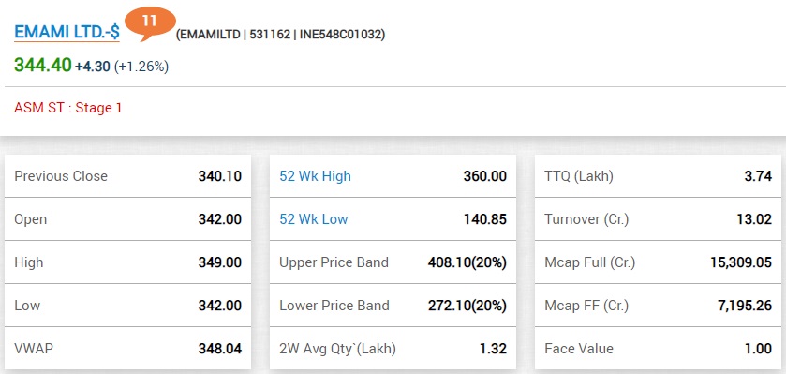Click the current price 344.40
This screenshot has width=786, height=374.
point(42,66)
